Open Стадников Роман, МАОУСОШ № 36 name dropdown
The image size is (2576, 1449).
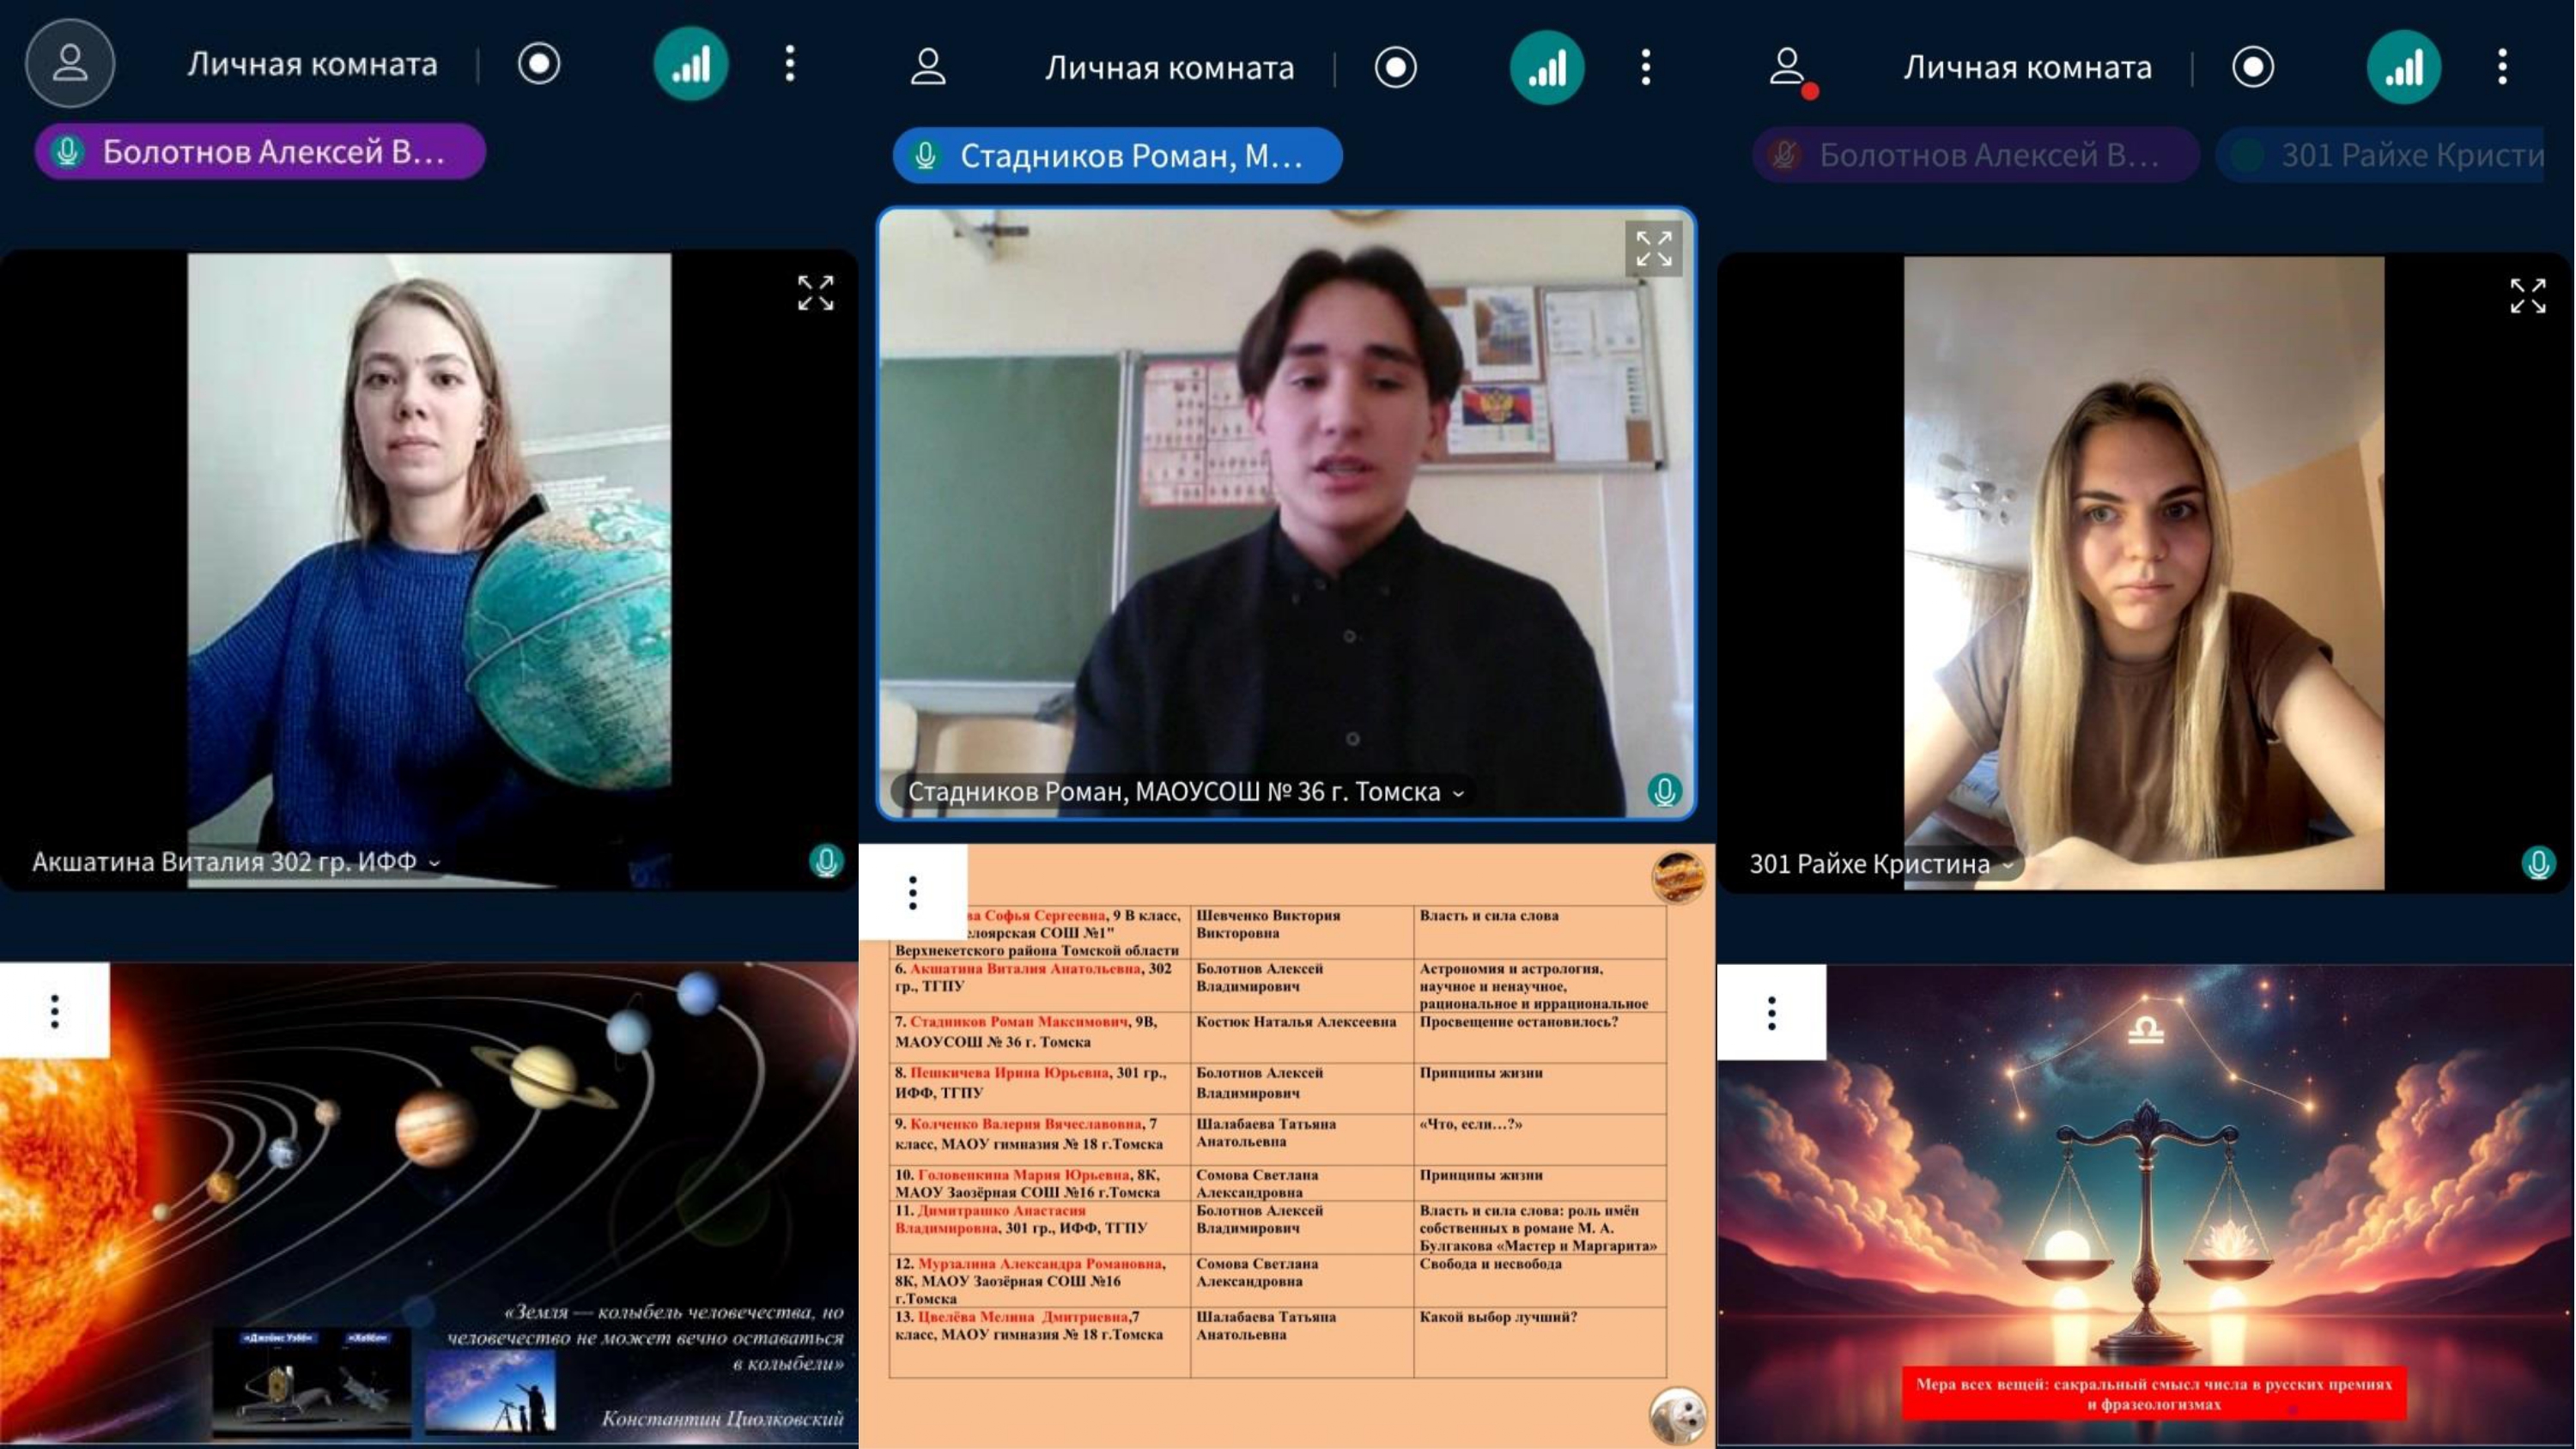[x=1186, y=791]
